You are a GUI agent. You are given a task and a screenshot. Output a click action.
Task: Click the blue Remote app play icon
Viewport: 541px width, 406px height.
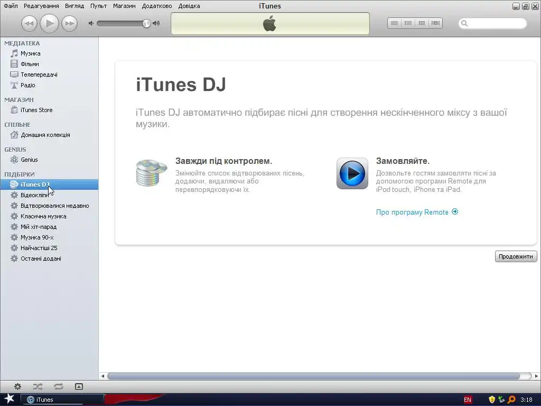[352, 173]
